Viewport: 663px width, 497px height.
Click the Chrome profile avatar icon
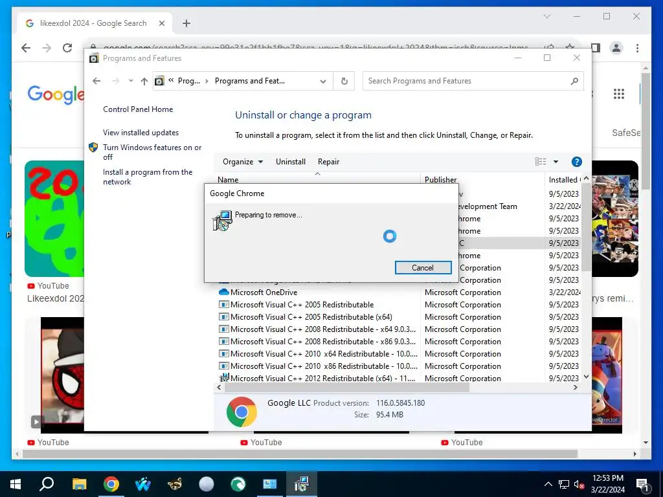(x=616, y=48)
